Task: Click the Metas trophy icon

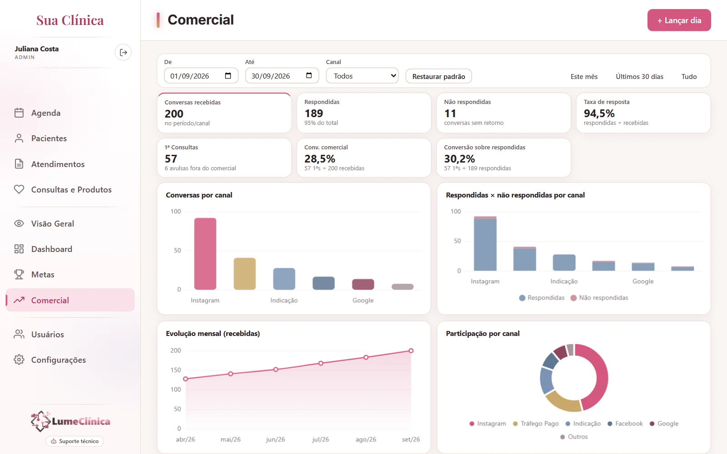Action: pos(19,274)
